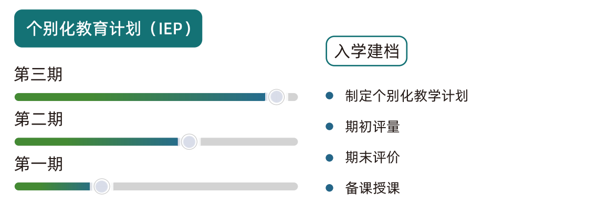
Task: Open the 制定个别化教学计划 item
Action: point(406,96)
